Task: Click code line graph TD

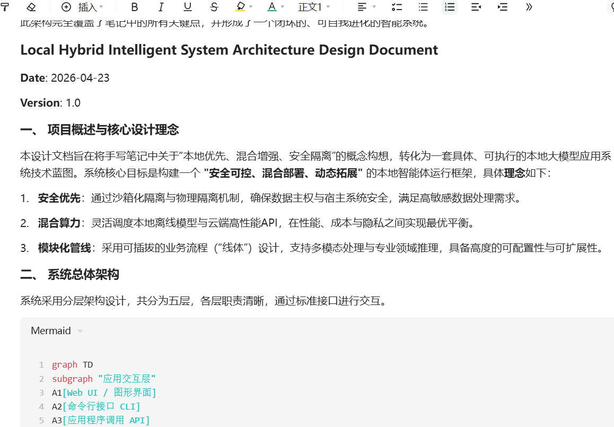Action: (x=73, y=365)
